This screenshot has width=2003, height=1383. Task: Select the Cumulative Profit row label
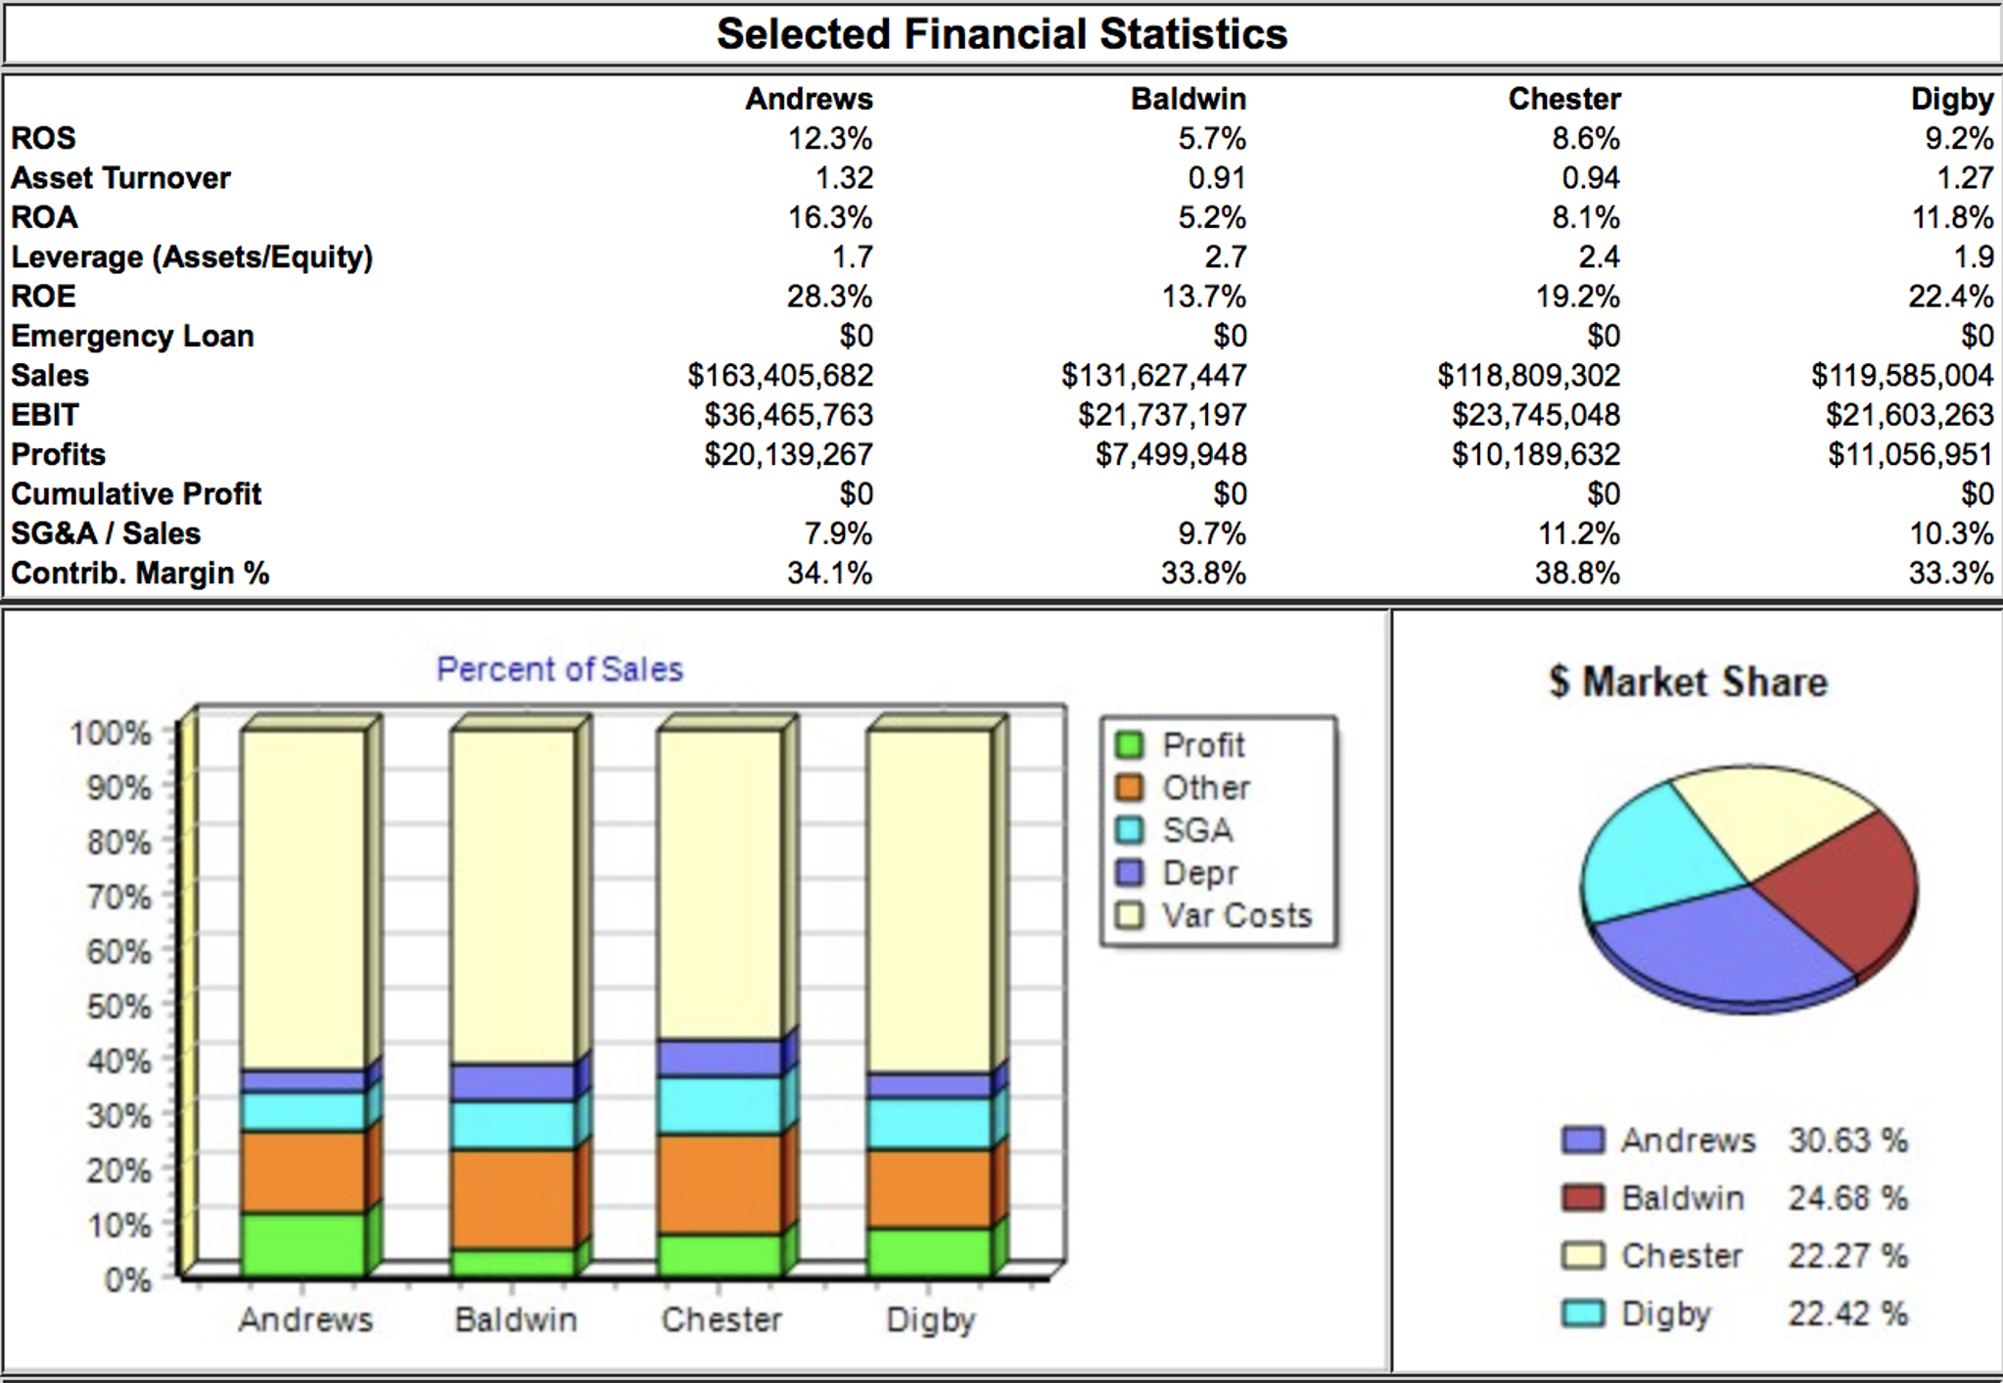point(136,494)
